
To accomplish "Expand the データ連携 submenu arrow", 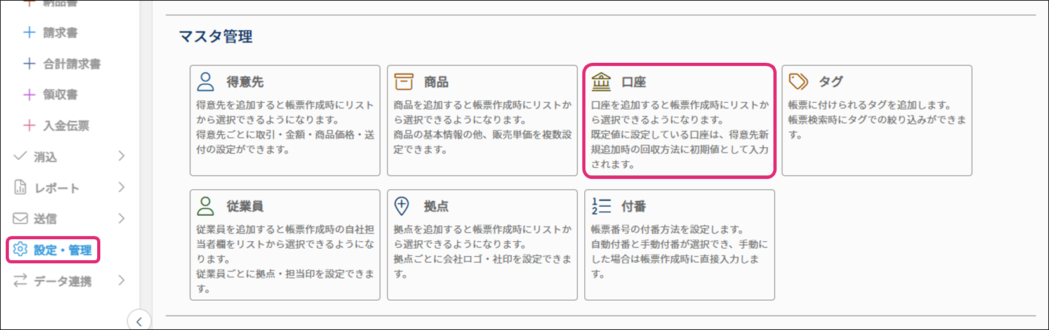I will tap(121, 280).
